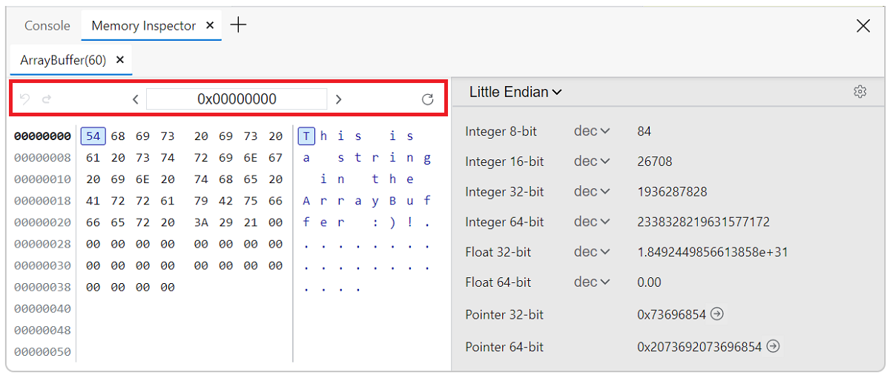
Task: Click the undo navigation arrow icon
Action: coord(24,99)
